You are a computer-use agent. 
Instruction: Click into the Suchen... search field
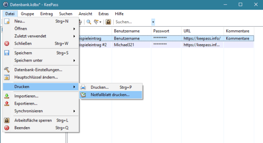pos(133,22)
